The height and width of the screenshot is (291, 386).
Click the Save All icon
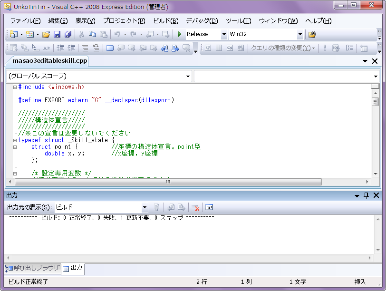pyautogui.click(x=68, y=34)
